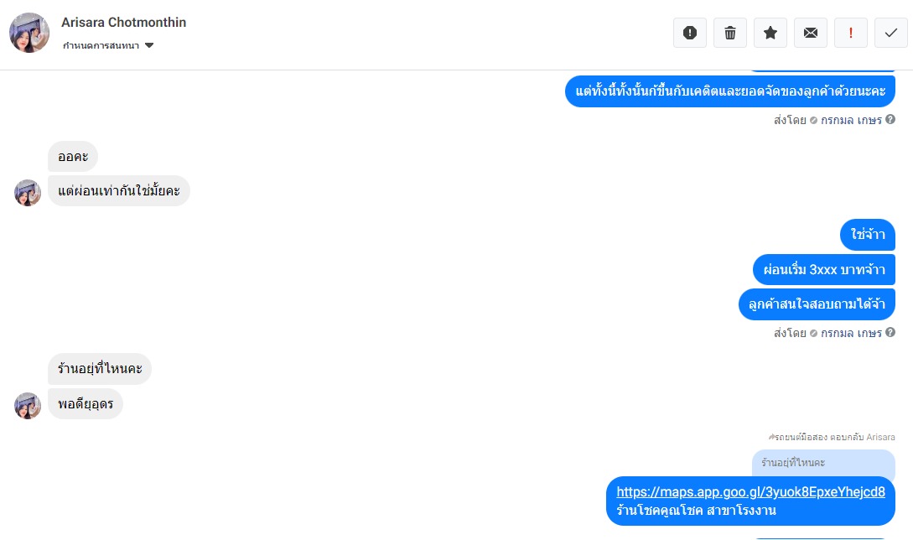This screenshot has height=540, width=913.
Task: Open help icon beside top กรกมล เกษร
Action: [890, 119]
